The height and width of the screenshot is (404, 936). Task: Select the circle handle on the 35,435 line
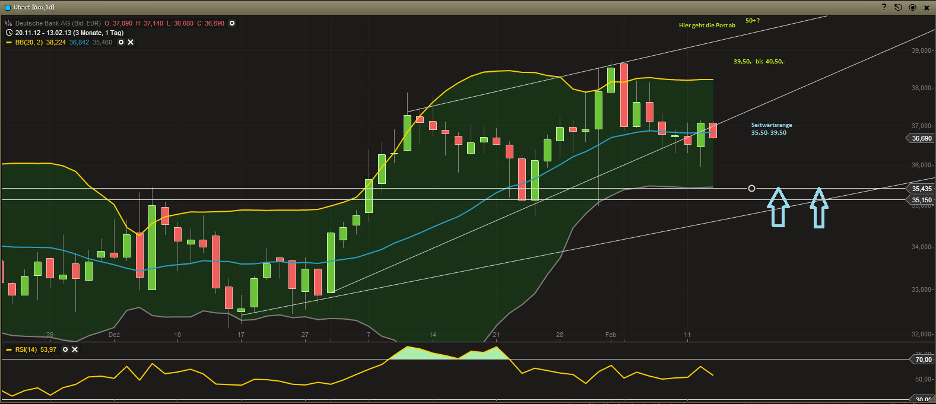751,188
